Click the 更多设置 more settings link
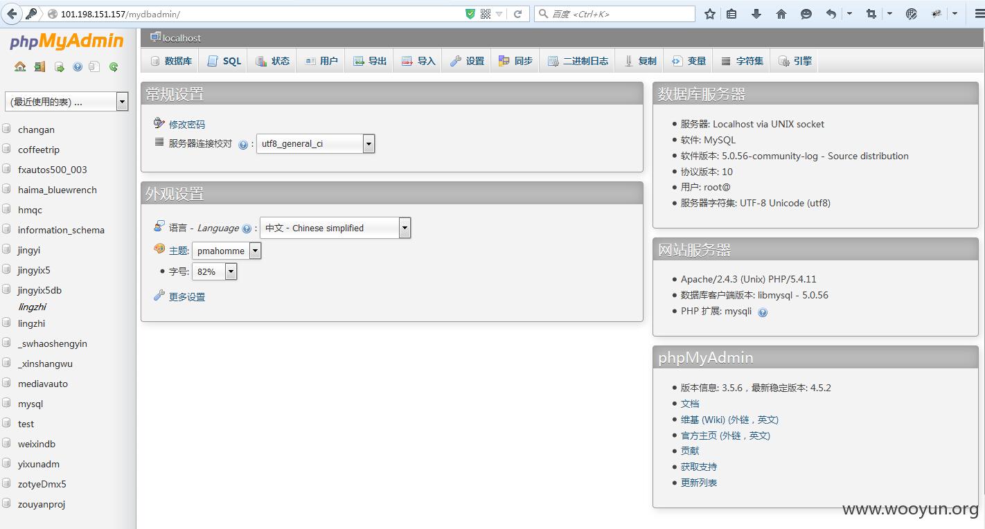985x529 pixels. tap(187, 297)
